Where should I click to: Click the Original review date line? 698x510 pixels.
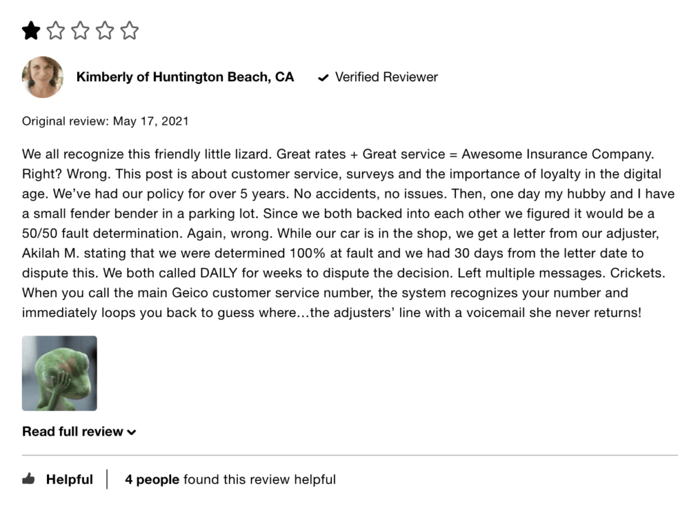tap(105, 121)
